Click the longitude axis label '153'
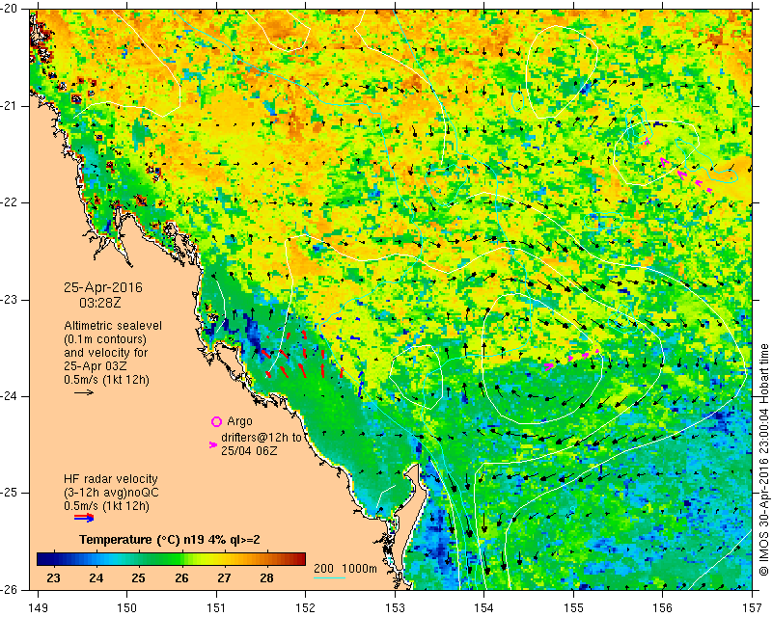This screenshot has height=617, width=772. click(395, 608)
